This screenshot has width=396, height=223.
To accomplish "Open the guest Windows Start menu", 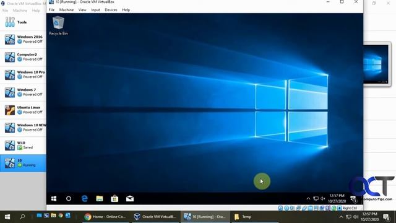I will (54, 199).
